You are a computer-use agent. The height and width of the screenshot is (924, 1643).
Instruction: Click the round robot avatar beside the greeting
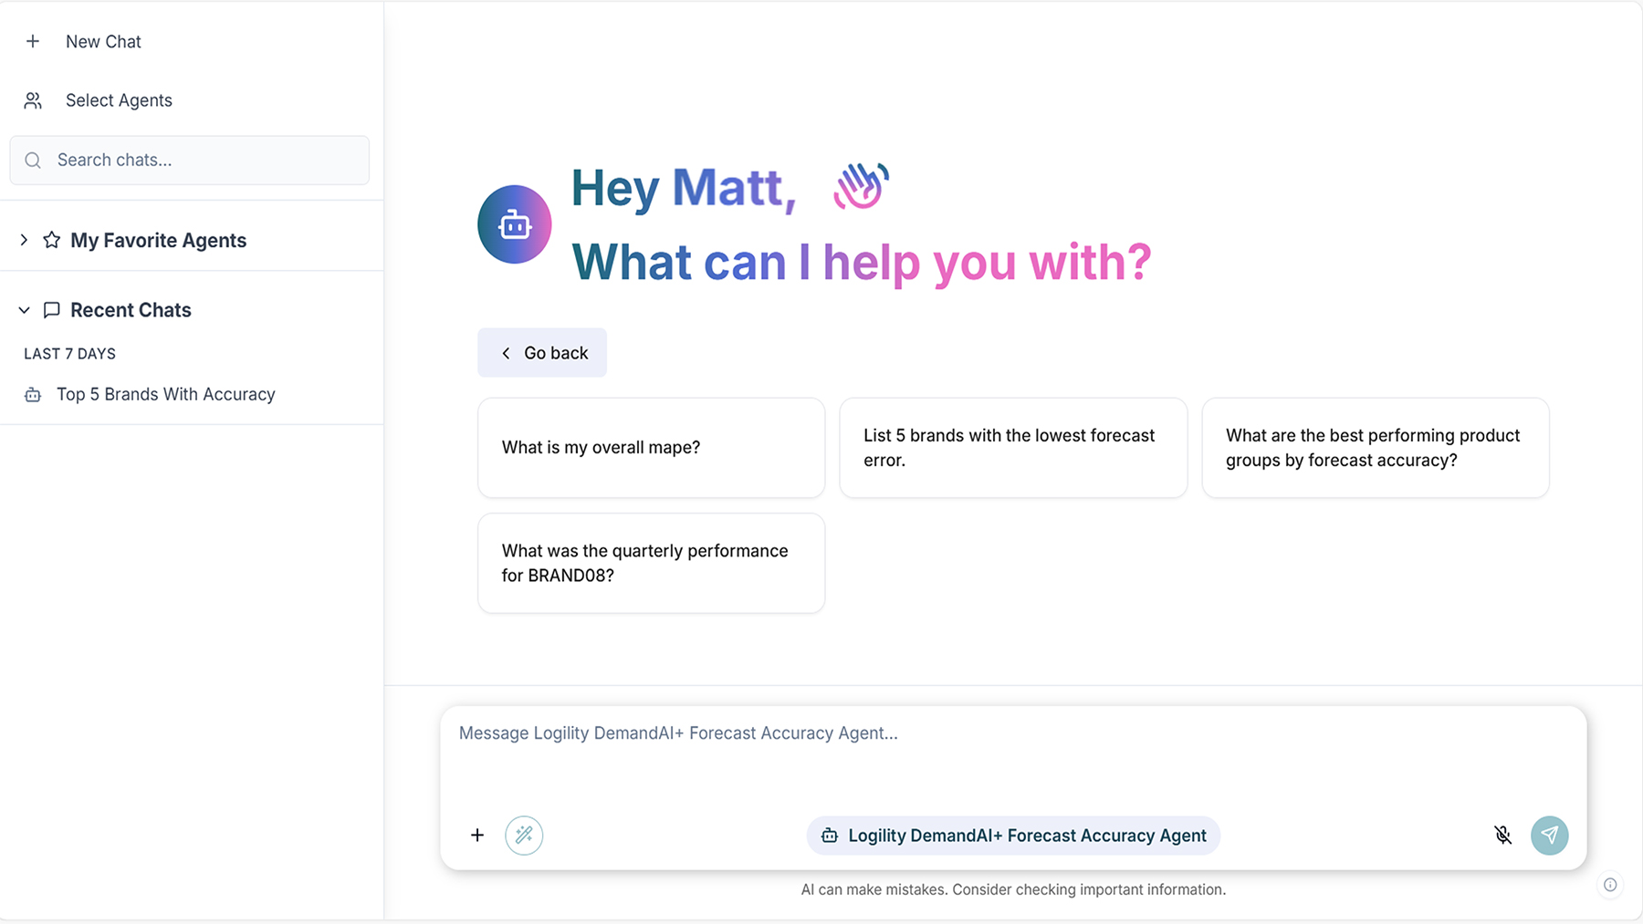pos(515,224)
